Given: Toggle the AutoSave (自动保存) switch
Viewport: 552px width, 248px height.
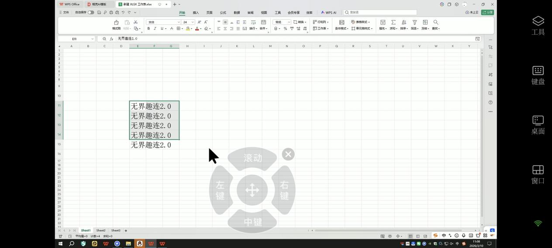Looking at the screenshot, I should tap(91, 13).
